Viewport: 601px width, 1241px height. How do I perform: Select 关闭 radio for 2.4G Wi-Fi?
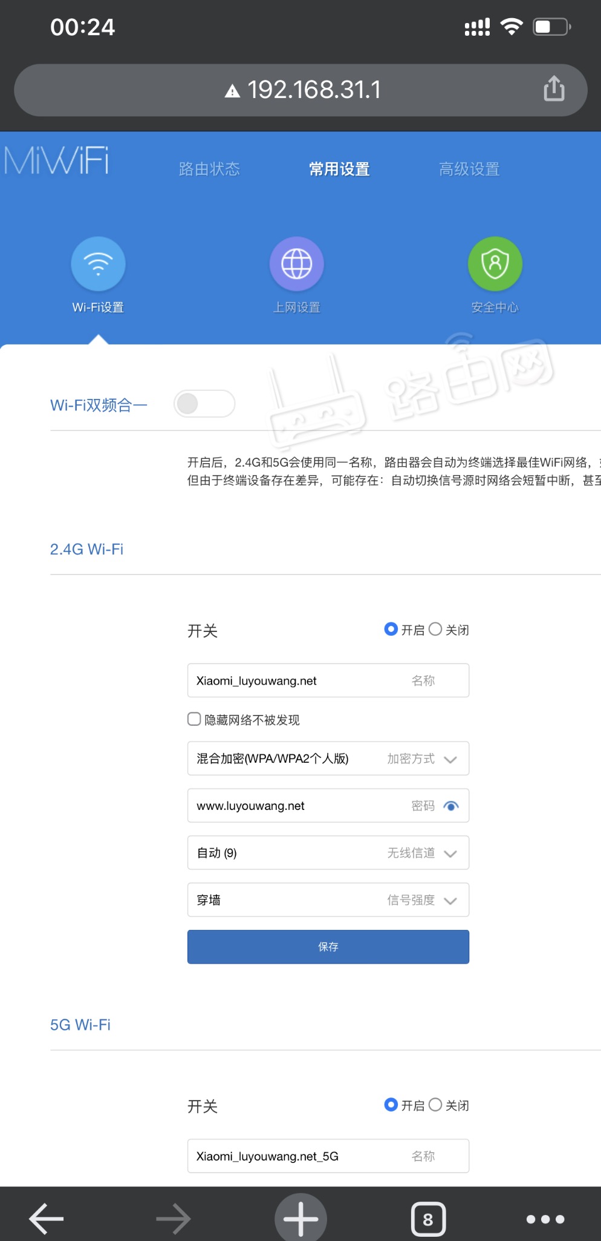(x=435, y=630)
